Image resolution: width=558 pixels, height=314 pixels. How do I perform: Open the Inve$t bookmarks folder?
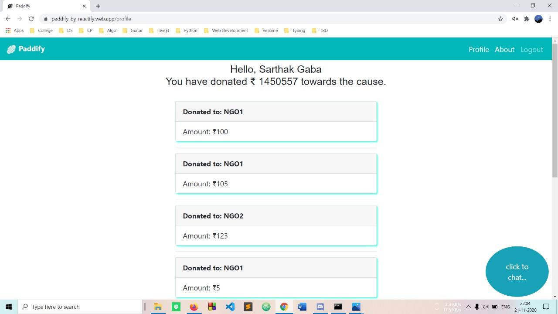tap(159, 31)
